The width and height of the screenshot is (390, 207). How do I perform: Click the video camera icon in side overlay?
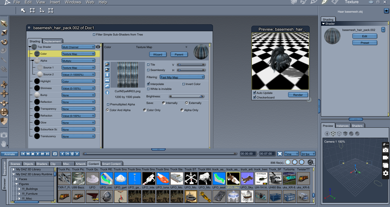tap(386, 158)
